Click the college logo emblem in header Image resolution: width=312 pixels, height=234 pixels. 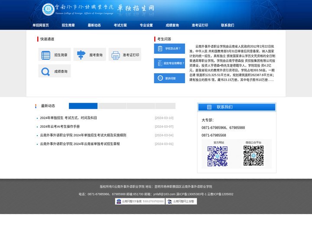[48, 10]
